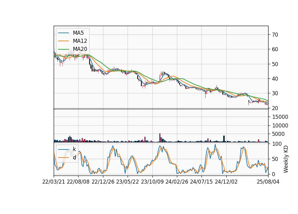The height and width of the screenshot is (214, 298).
Task: Click the price axis value 70
Action: (275, 35)
